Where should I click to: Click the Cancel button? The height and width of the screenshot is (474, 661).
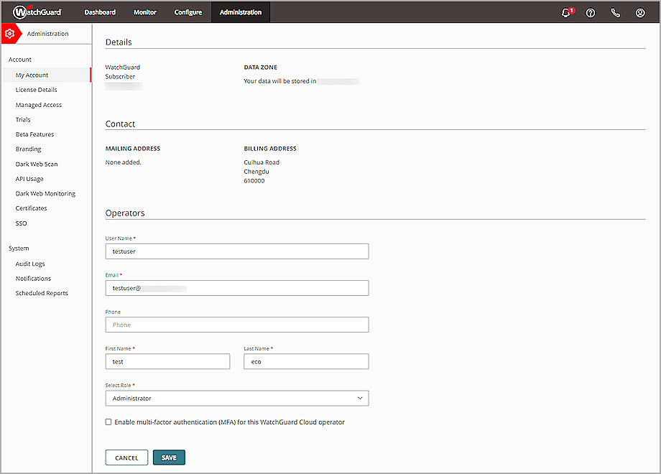(126, 457)
